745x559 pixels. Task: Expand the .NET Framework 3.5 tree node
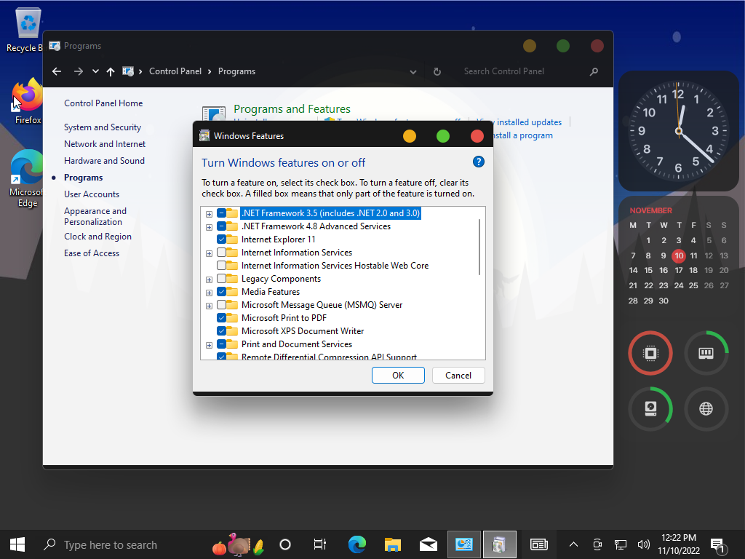[x=209, y=214]
